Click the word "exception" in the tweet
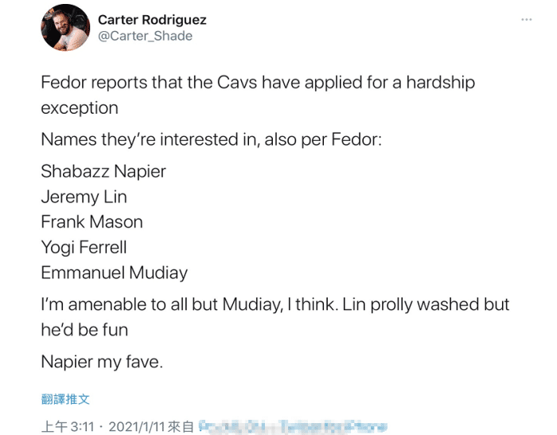Viewport: 557px width, 435px height. (80, 107)
